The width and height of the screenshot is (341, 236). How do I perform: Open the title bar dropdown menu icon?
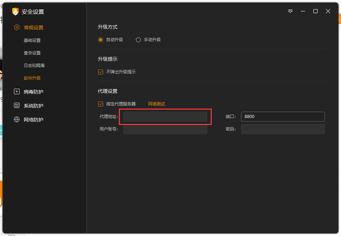click(290, 11)
